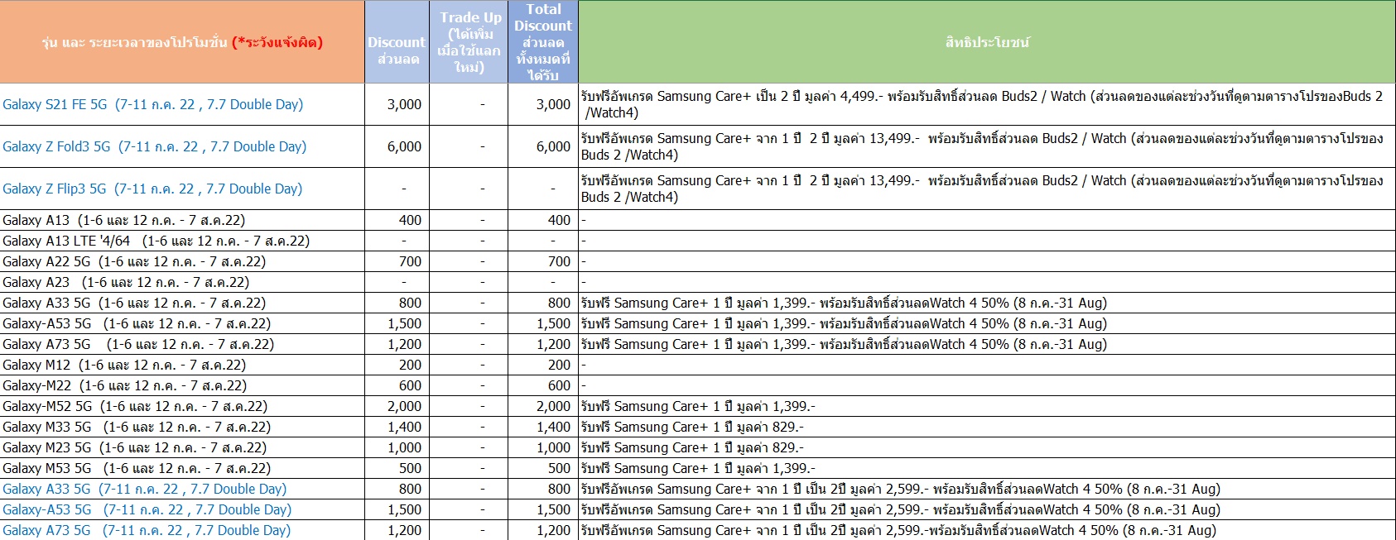Click benefit cell in black-text Galaxy A33 5G row
This screenshot has height=540, width=1396.
click(x=987, y=303)
